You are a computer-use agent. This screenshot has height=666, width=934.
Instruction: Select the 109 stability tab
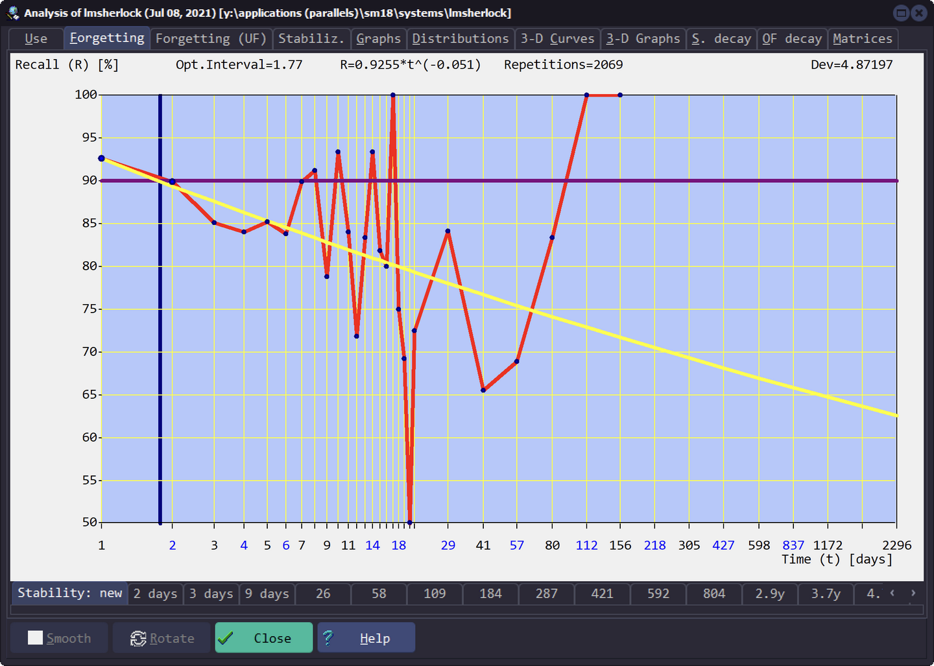click(x=435, y=594)
